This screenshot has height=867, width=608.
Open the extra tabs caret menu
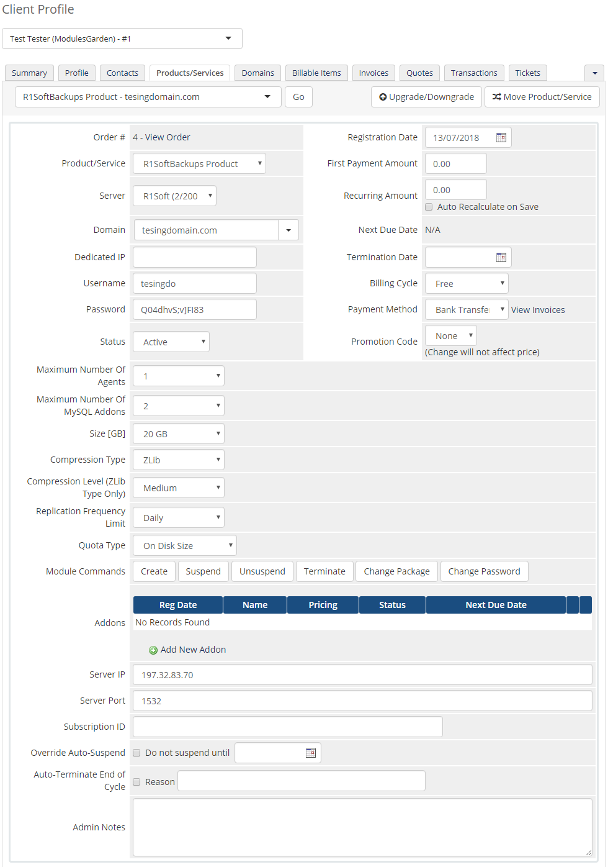tap(594, 73)
